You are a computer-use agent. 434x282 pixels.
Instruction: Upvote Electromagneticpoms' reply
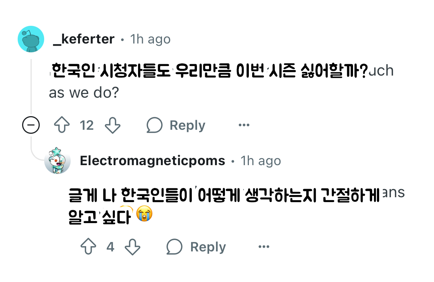88,247
